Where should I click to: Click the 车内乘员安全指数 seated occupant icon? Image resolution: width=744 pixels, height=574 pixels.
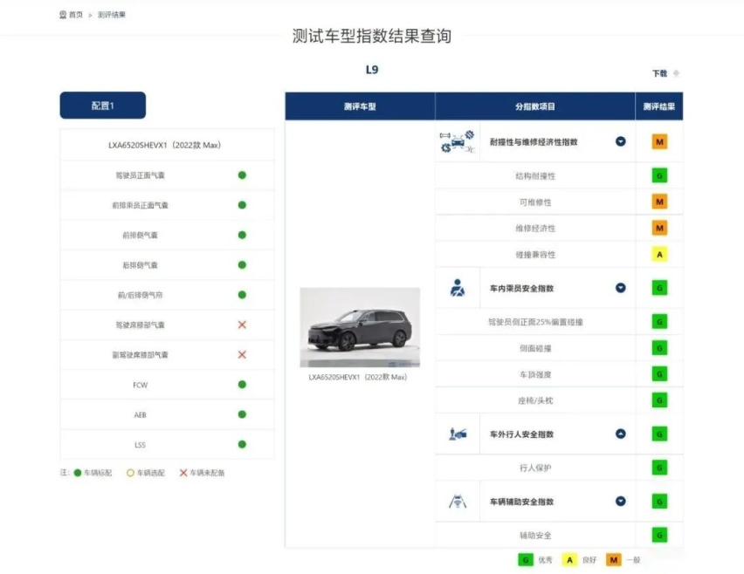458,288
